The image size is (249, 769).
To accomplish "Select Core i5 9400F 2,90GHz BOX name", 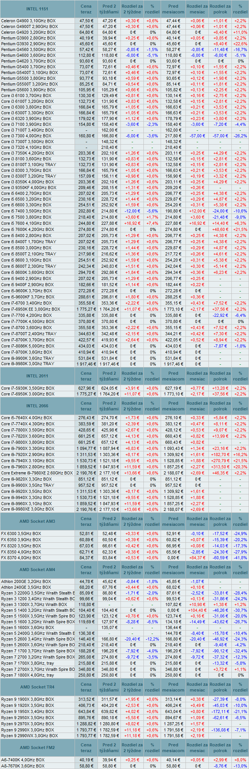I will point(28,285).
